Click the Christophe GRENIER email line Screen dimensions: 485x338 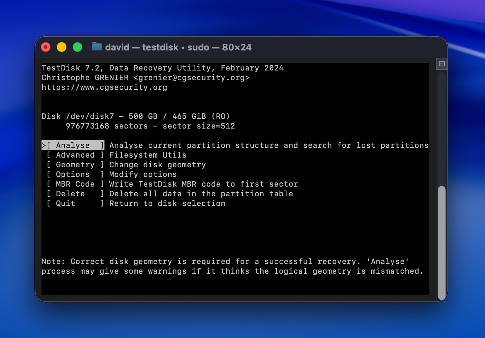tap(145, 77)
